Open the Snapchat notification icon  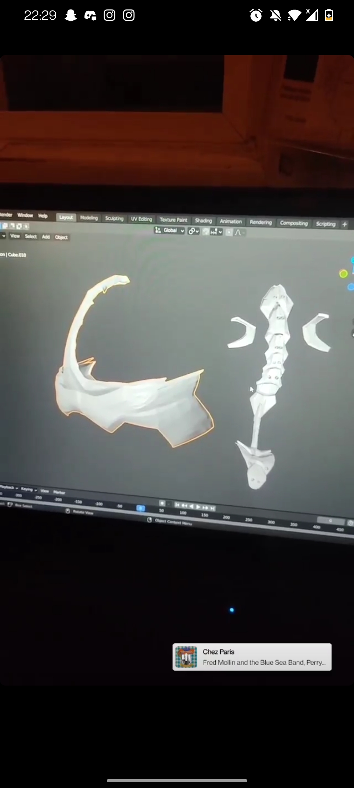coord(70,15)
